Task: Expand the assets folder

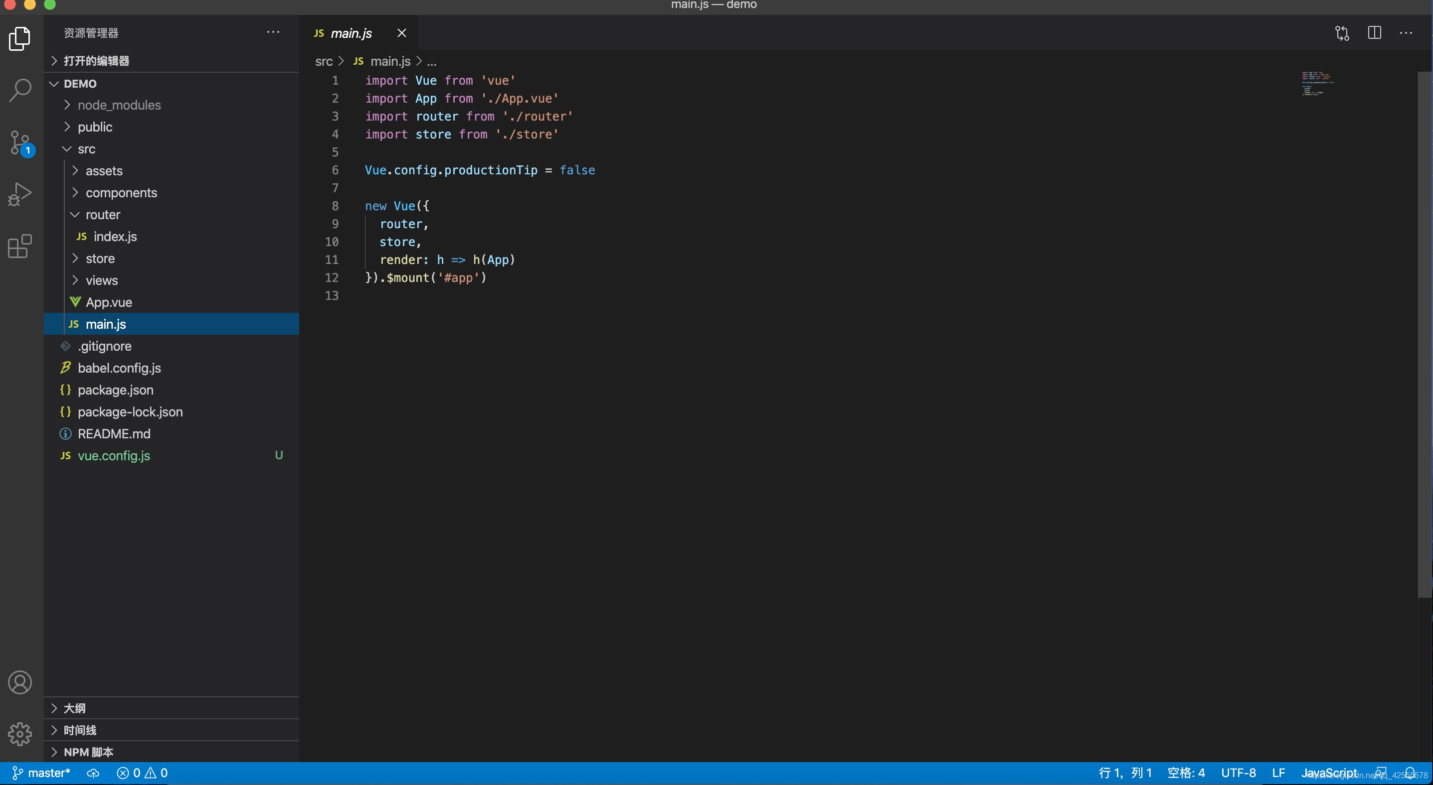Action: coord(172,170)
